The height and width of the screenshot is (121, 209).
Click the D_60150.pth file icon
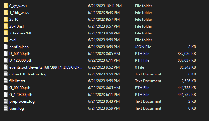6,54
